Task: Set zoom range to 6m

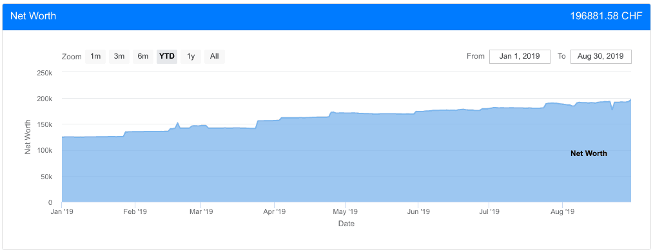Action: 143,57
